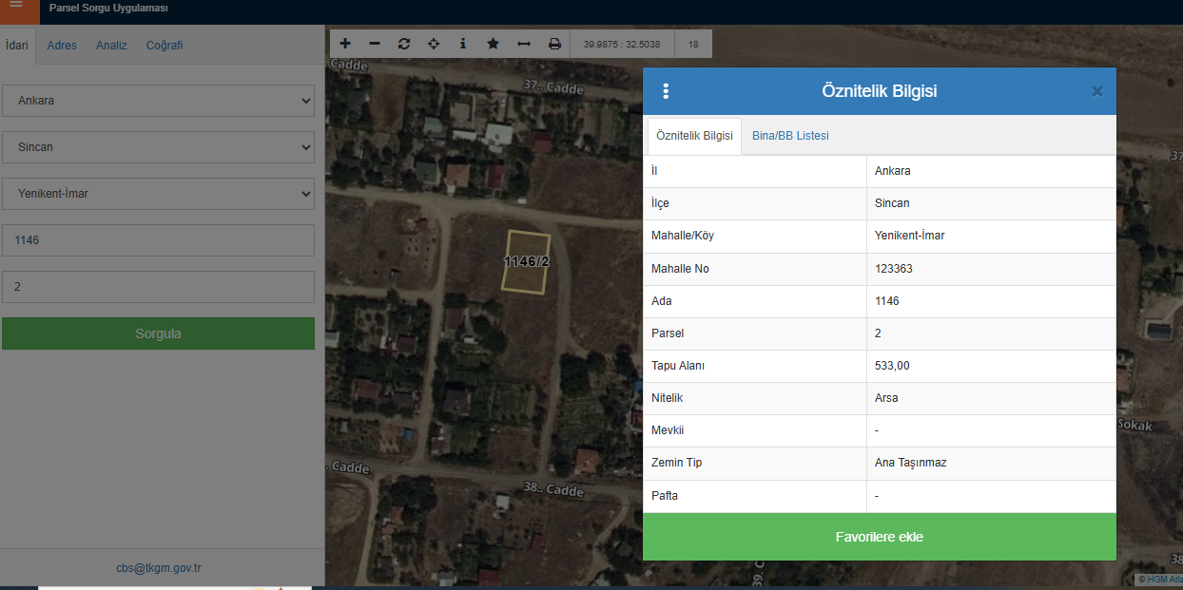Expand the Yenikent-İmar neighborhood dropdown
Screen dimensions: 1183x590
tap(158, 194)
